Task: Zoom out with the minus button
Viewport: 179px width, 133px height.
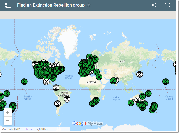Action: click(x=8, y=121)
